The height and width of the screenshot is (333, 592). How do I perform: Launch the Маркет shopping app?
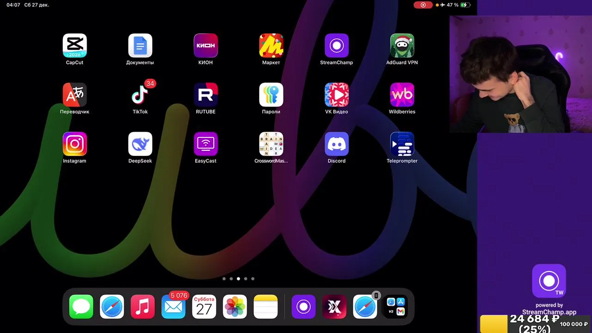pos(271,45)
